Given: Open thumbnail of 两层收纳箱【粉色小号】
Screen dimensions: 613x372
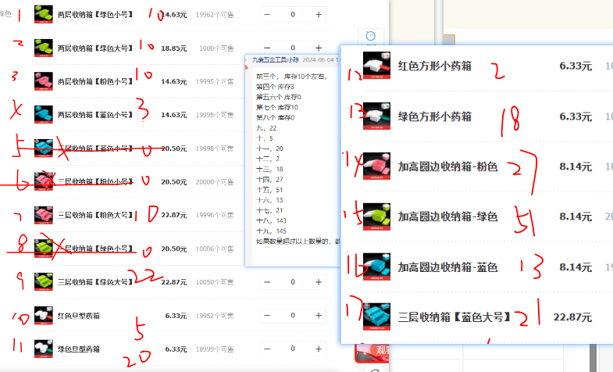Looking at the screenshot, I should (x=44, y=81).
